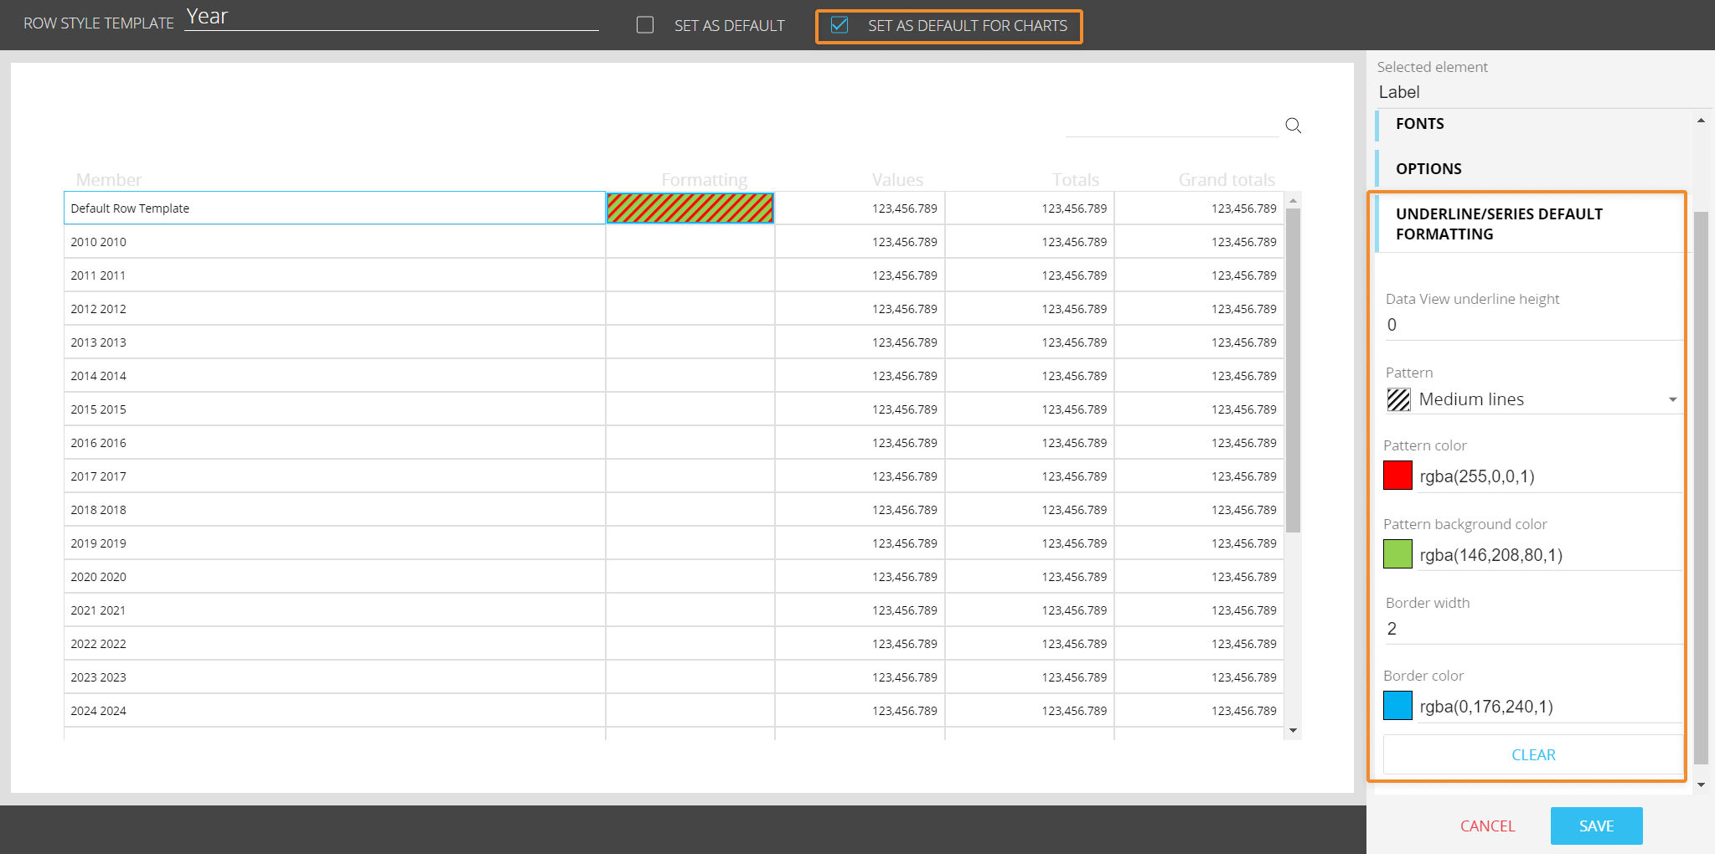Viewport: 1715px width, 854px height.
Task: Click the striped formatting cell for Default Row Template
Action: tap(690, 208)
